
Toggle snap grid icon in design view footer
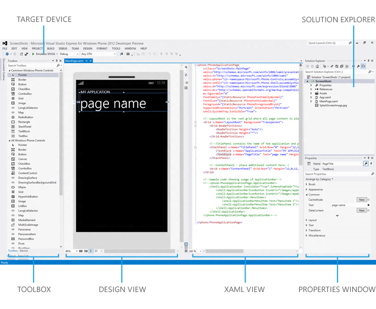click(81, 251)
